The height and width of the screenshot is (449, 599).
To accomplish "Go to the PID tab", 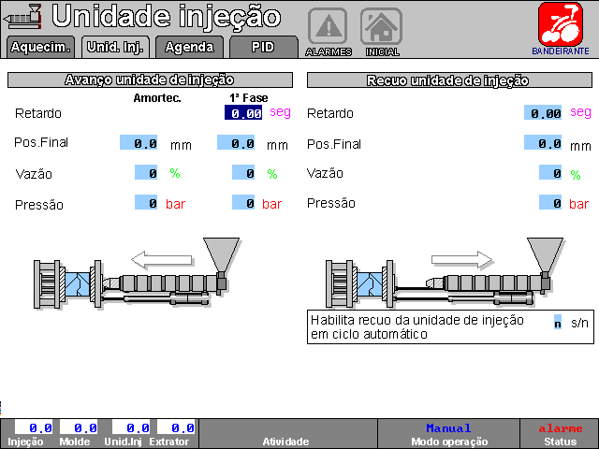I will pyautogui.click(x=263, y=47).
